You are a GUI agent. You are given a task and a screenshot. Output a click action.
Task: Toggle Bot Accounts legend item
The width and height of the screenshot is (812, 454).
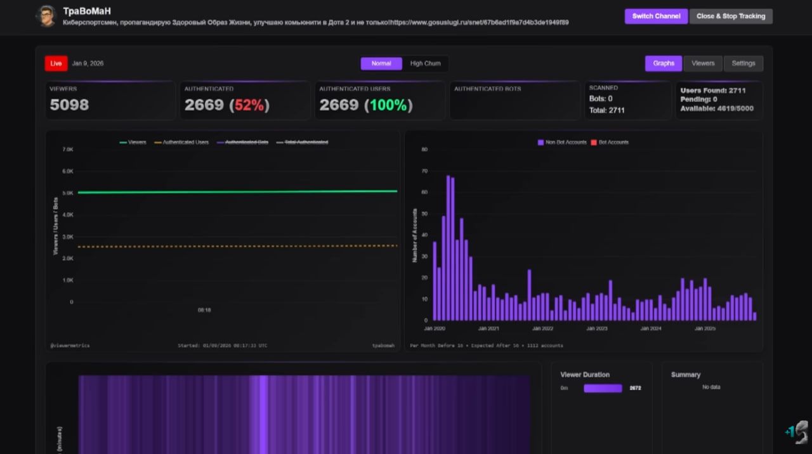tap(609, 143)
